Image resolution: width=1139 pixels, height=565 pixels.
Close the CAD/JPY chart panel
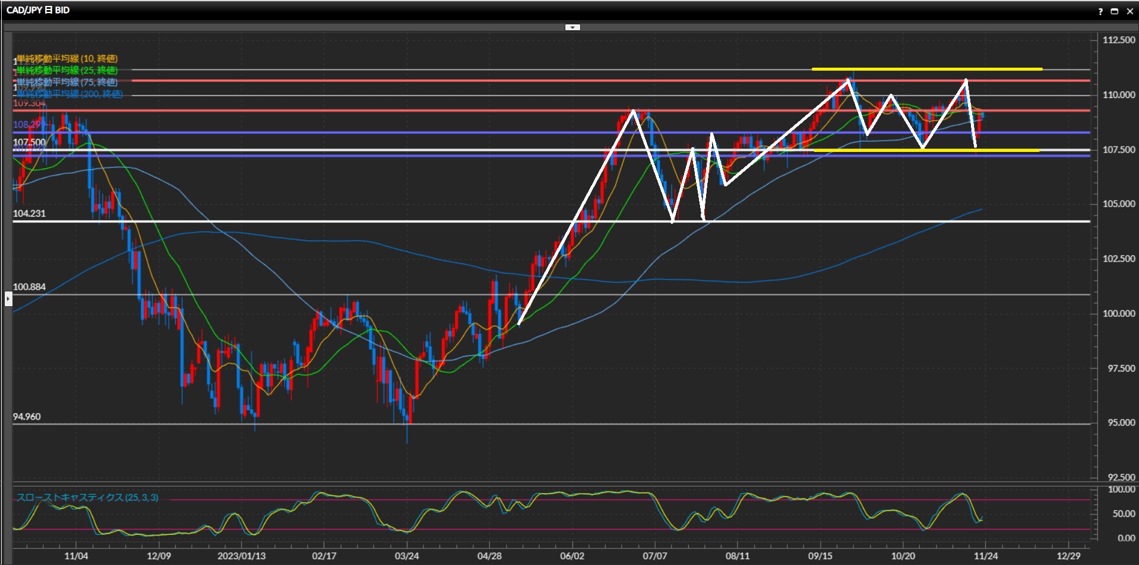tap(1129, 11)
